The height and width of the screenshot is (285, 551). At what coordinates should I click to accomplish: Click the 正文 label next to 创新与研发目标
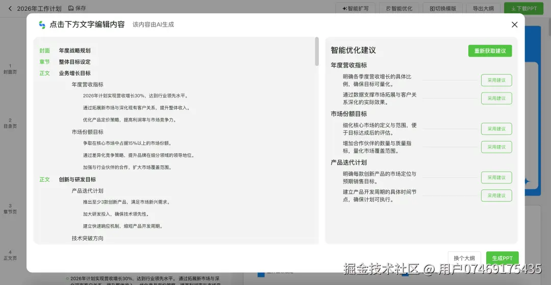click(44, 179)
